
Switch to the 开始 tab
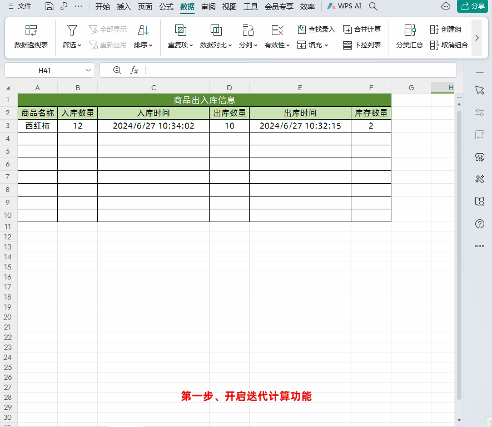pyautogui.click(x=103, y=7)
